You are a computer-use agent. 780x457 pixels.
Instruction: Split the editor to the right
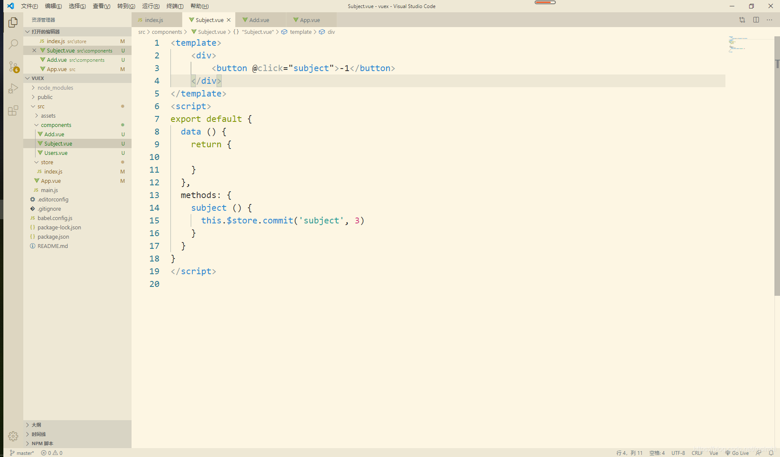(756, 20)
